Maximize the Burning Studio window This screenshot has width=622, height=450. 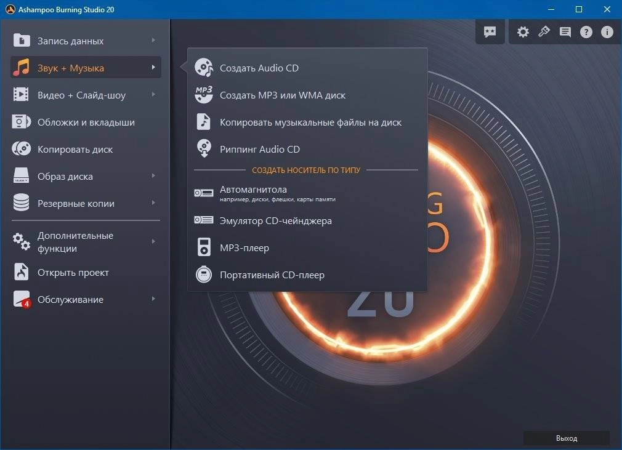click(x=579, y=9)
